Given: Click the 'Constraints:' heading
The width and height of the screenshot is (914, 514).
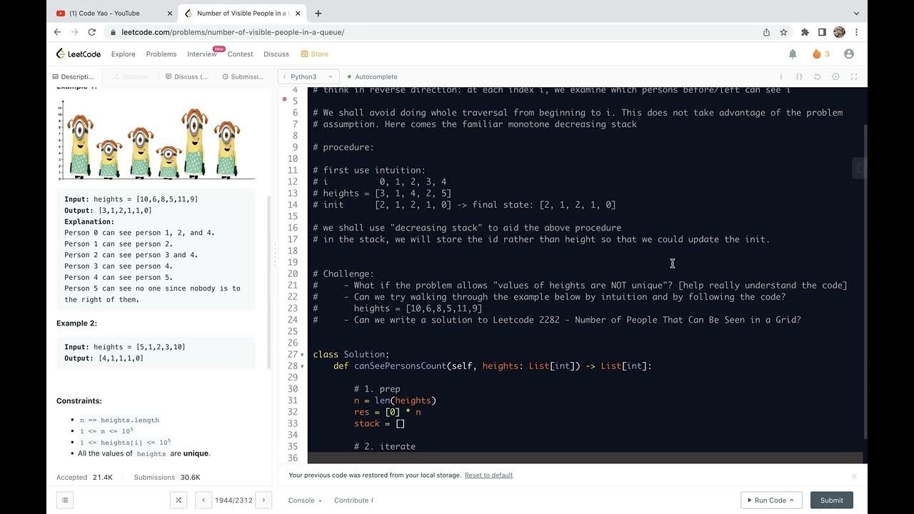Looking at the screenshot, I should point(79,401).
